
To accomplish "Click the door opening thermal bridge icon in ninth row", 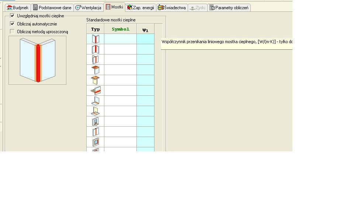I will click(95, 122).
